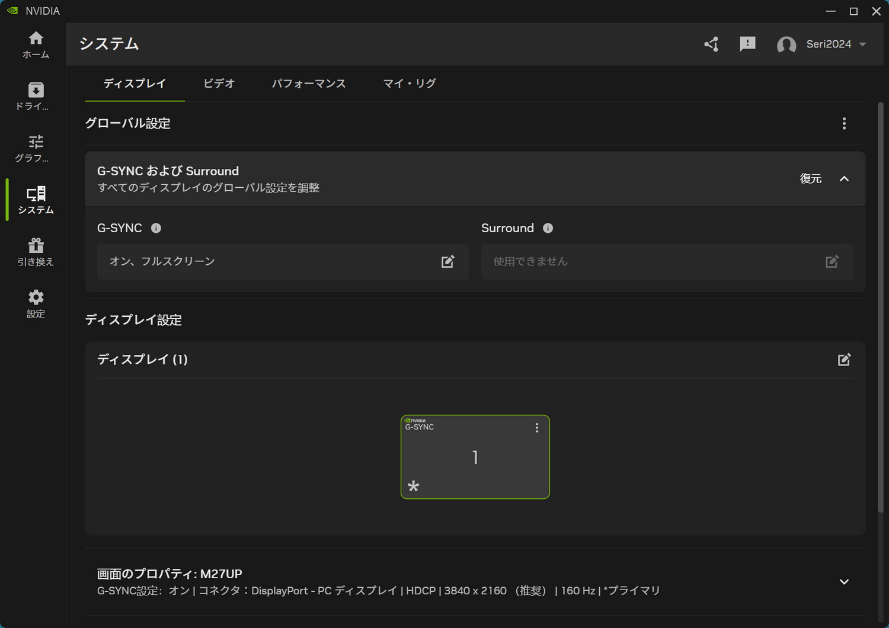889x628 pixels.
Task: Open the edit pencil for G-SYNC setting
Action: (x=448, y=261)
